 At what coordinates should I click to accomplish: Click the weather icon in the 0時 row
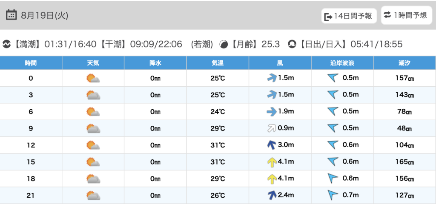pos(93,78)
